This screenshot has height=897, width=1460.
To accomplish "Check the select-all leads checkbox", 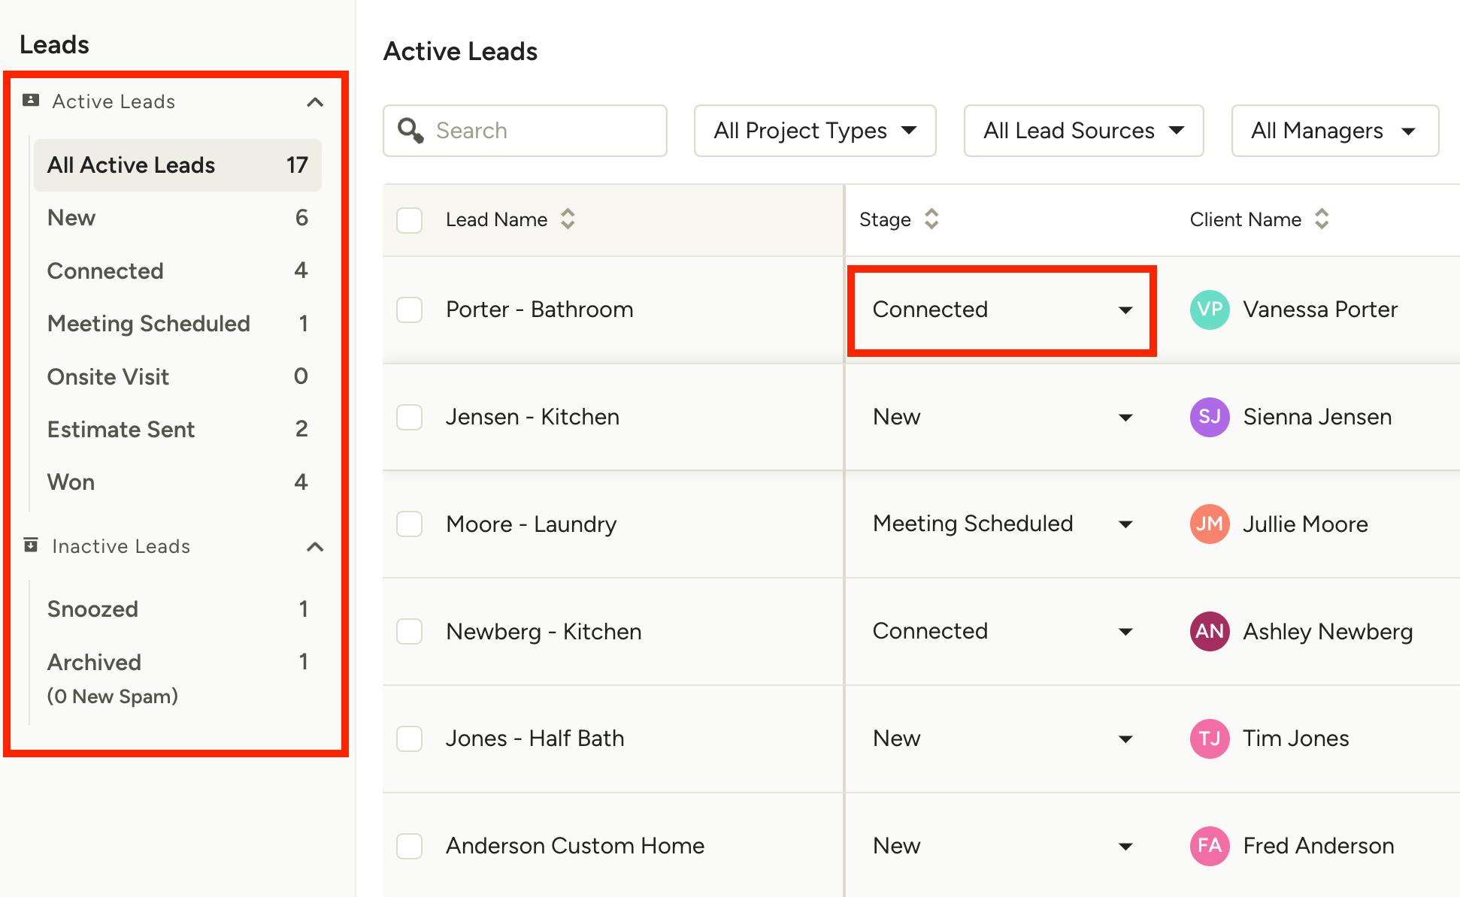I will 409,220.
